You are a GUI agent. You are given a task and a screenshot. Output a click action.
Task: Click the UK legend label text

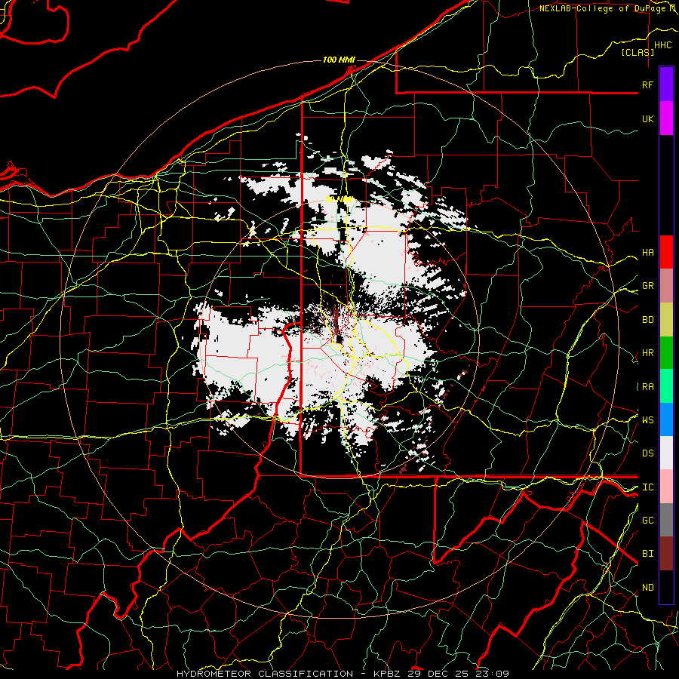647,118
